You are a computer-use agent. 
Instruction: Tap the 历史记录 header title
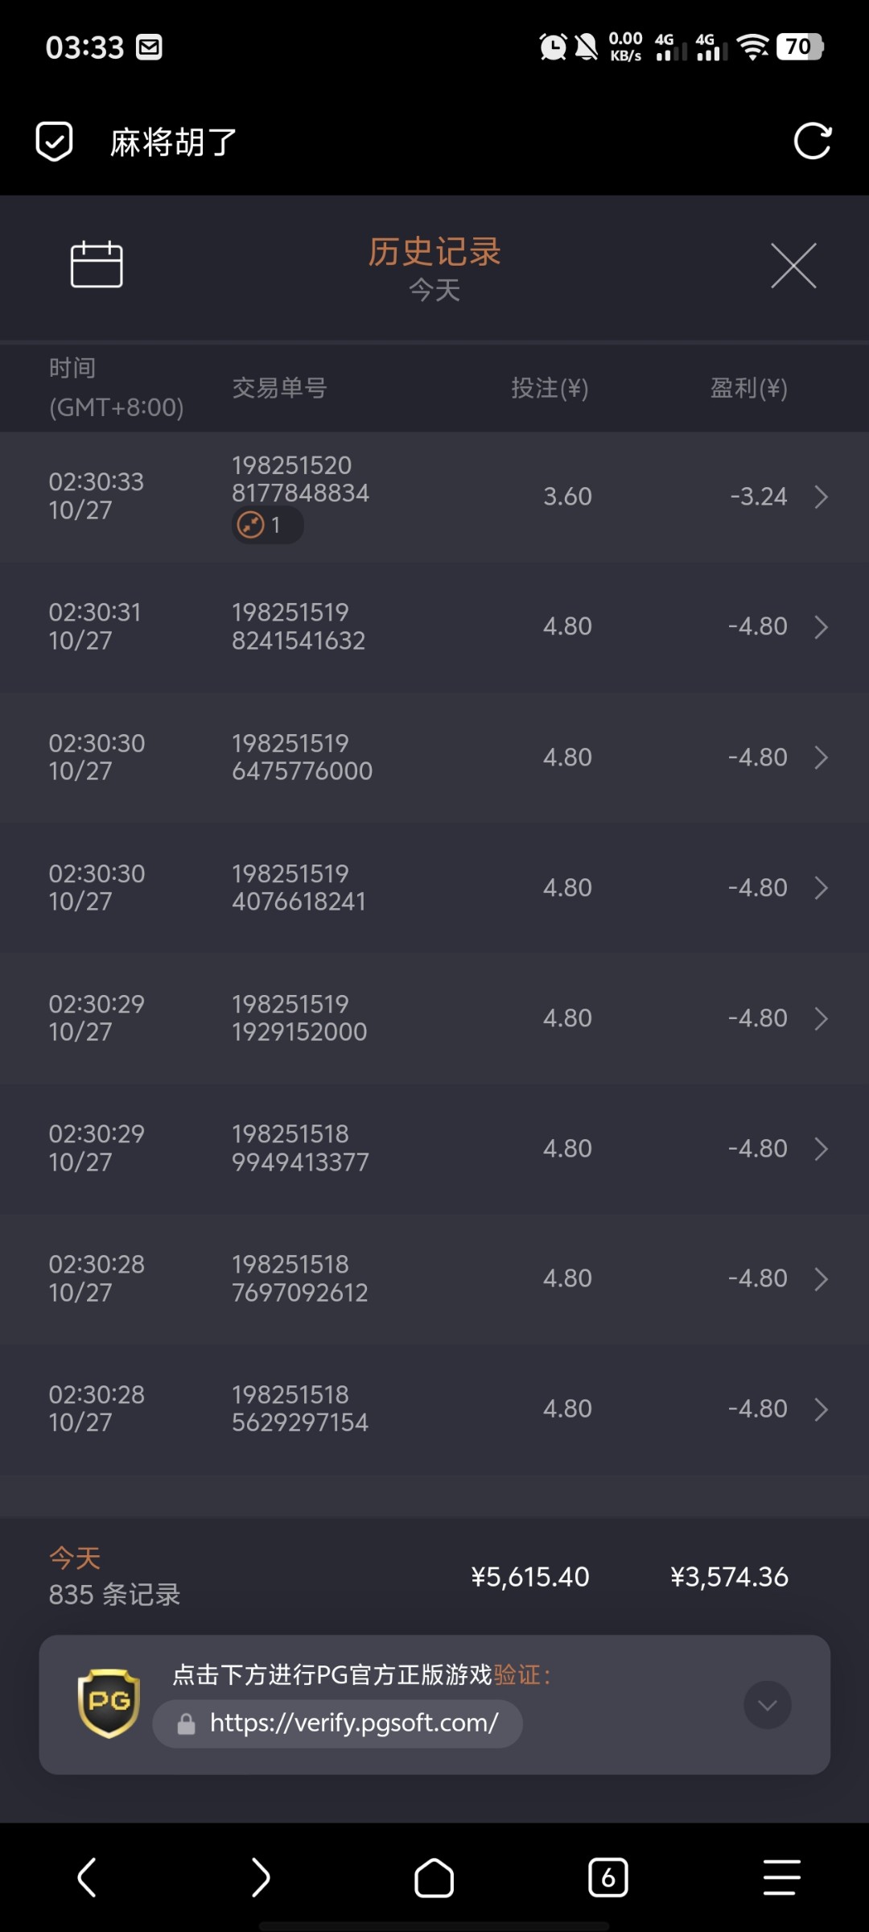434,252
